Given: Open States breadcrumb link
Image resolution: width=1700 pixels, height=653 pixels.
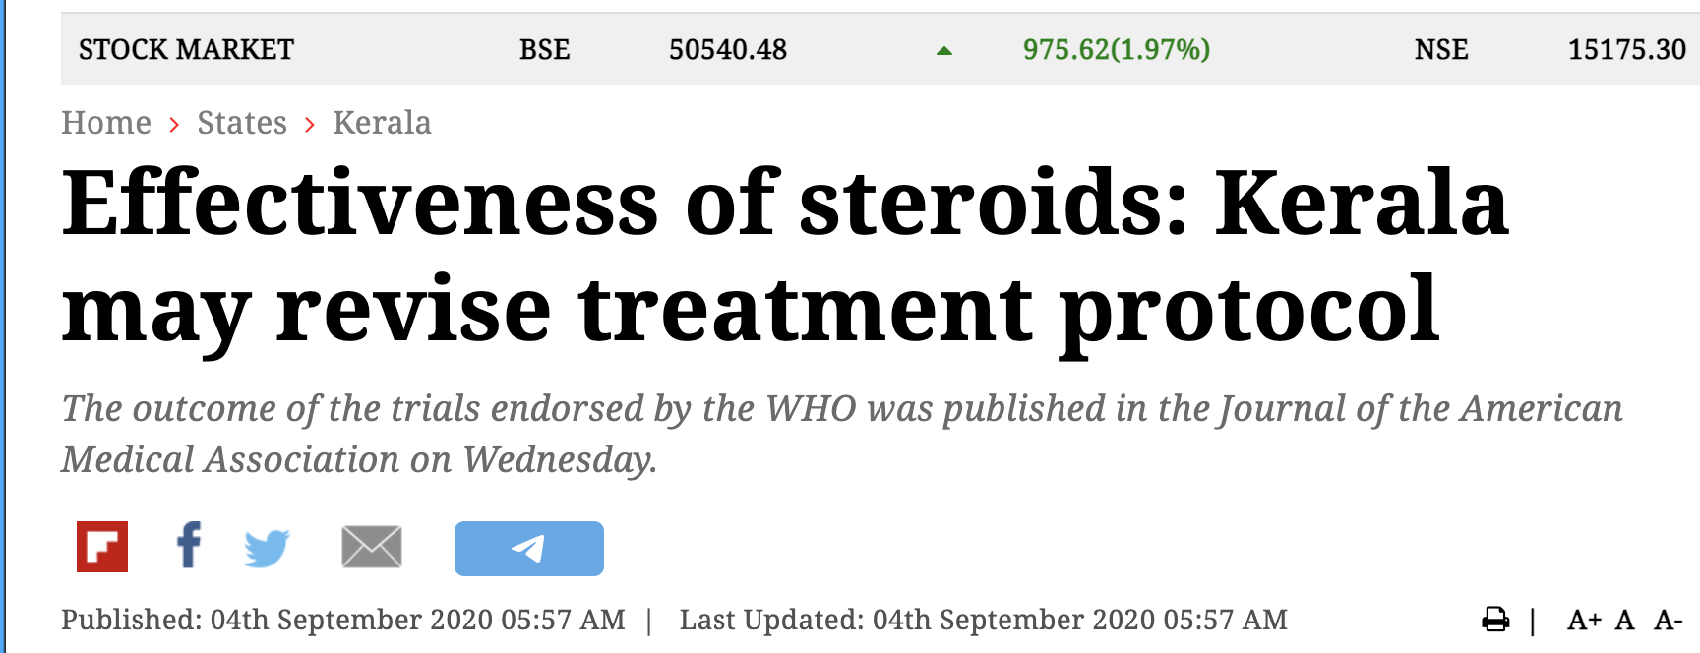Looking at the screenshot, I should click(242, 123).
